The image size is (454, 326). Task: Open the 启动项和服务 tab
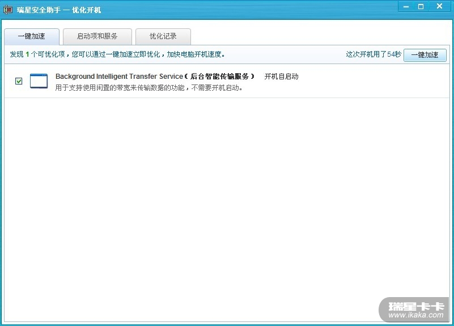click(97, 36)
